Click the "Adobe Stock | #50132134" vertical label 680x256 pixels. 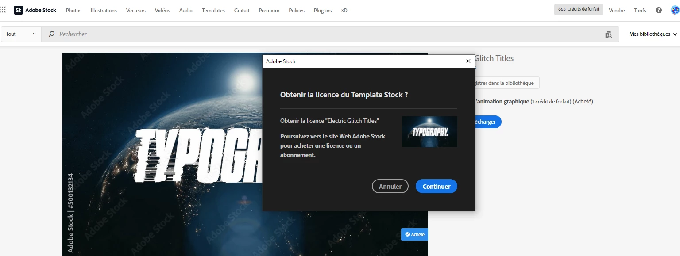[x=70, y=213]
